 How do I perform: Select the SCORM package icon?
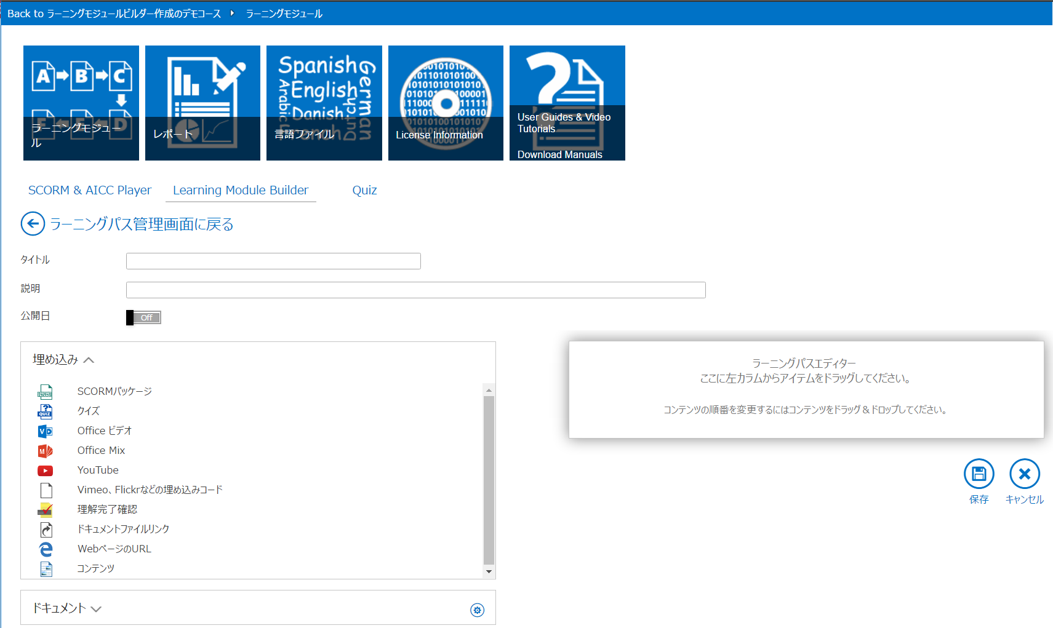coord(46,392)
